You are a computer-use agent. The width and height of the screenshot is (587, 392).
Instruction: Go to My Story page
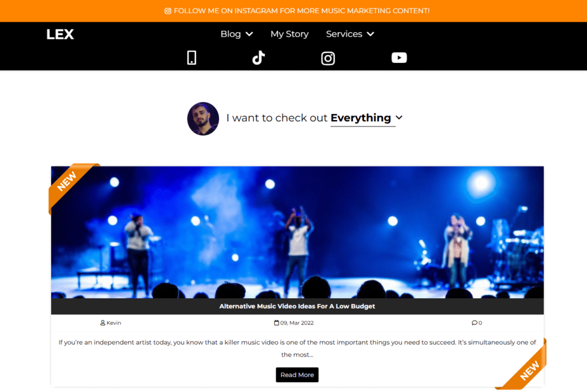point(289,34)
